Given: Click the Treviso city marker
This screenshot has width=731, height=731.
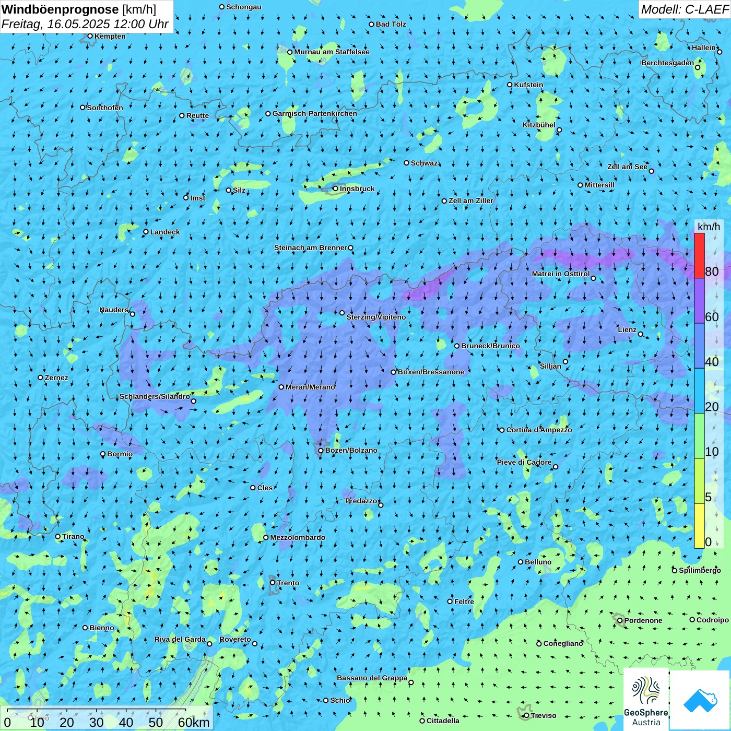Looking at the screenshot, I should tap(526, 715).
